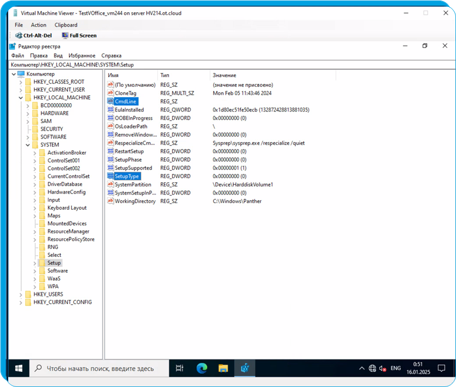The width and height of the screenshot is (456, 387).
Task: Select the CmdLine value
Action: tap(125, 102)
